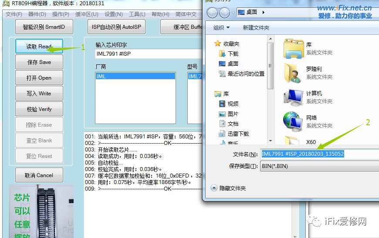Click ISP自动识别 AutoISP button
Image resolution: width=379 pixels, height=238 pixels.
116,27
